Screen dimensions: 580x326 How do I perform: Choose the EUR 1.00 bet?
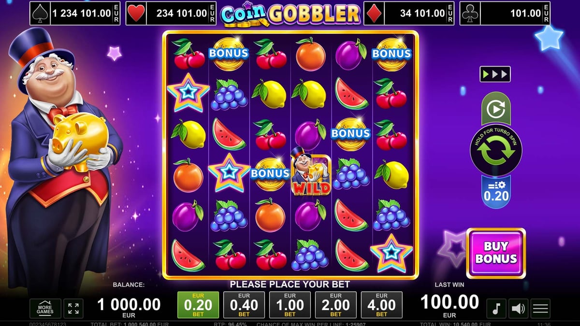(x=290, y=305)
